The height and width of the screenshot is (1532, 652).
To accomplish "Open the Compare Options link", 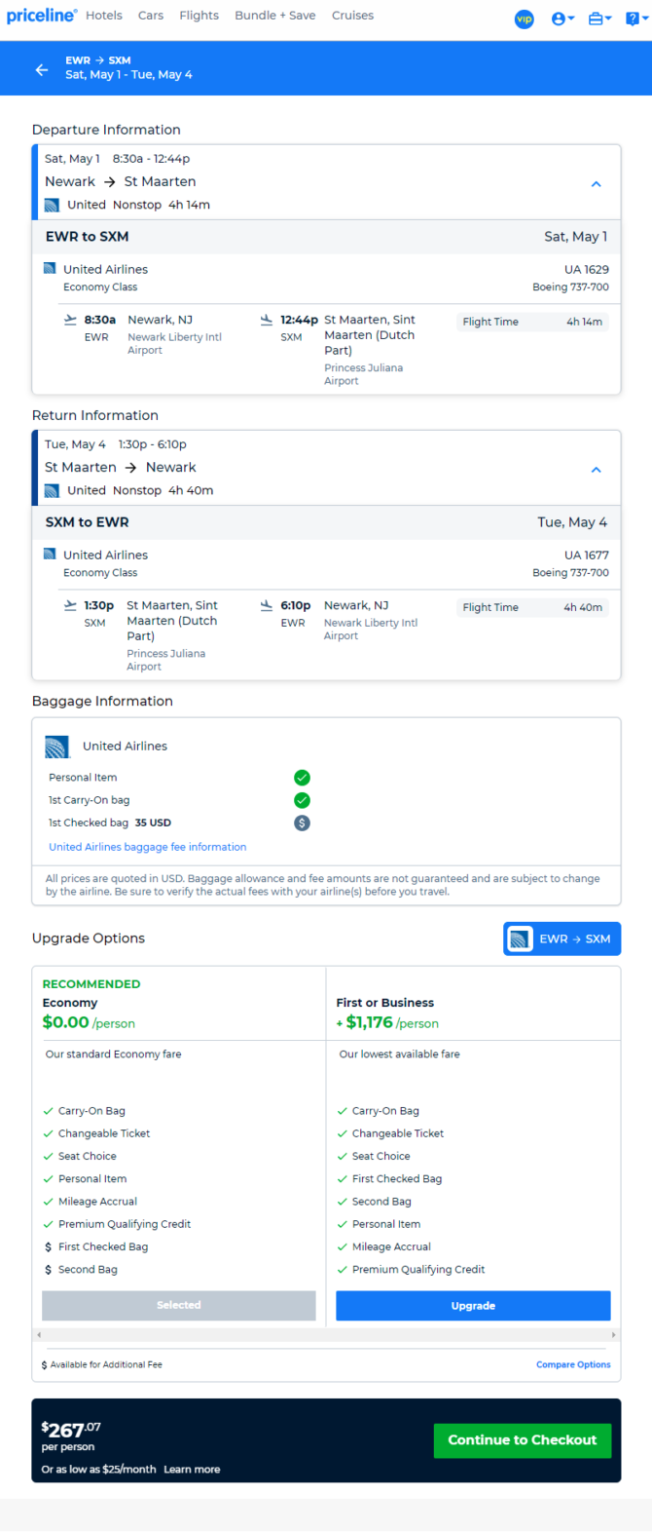I will (573, 1364).
